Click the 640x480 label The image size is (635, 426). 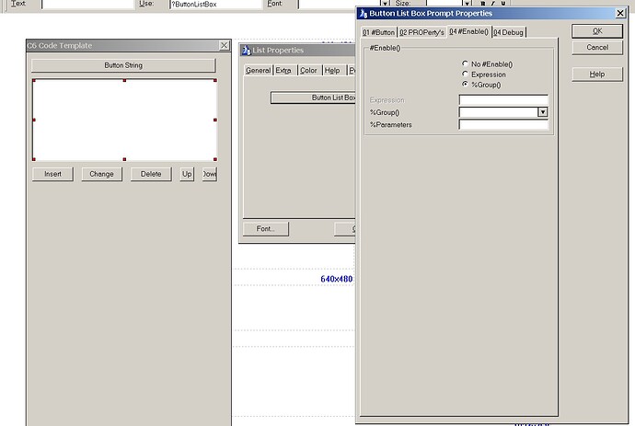tap(337, 279)
